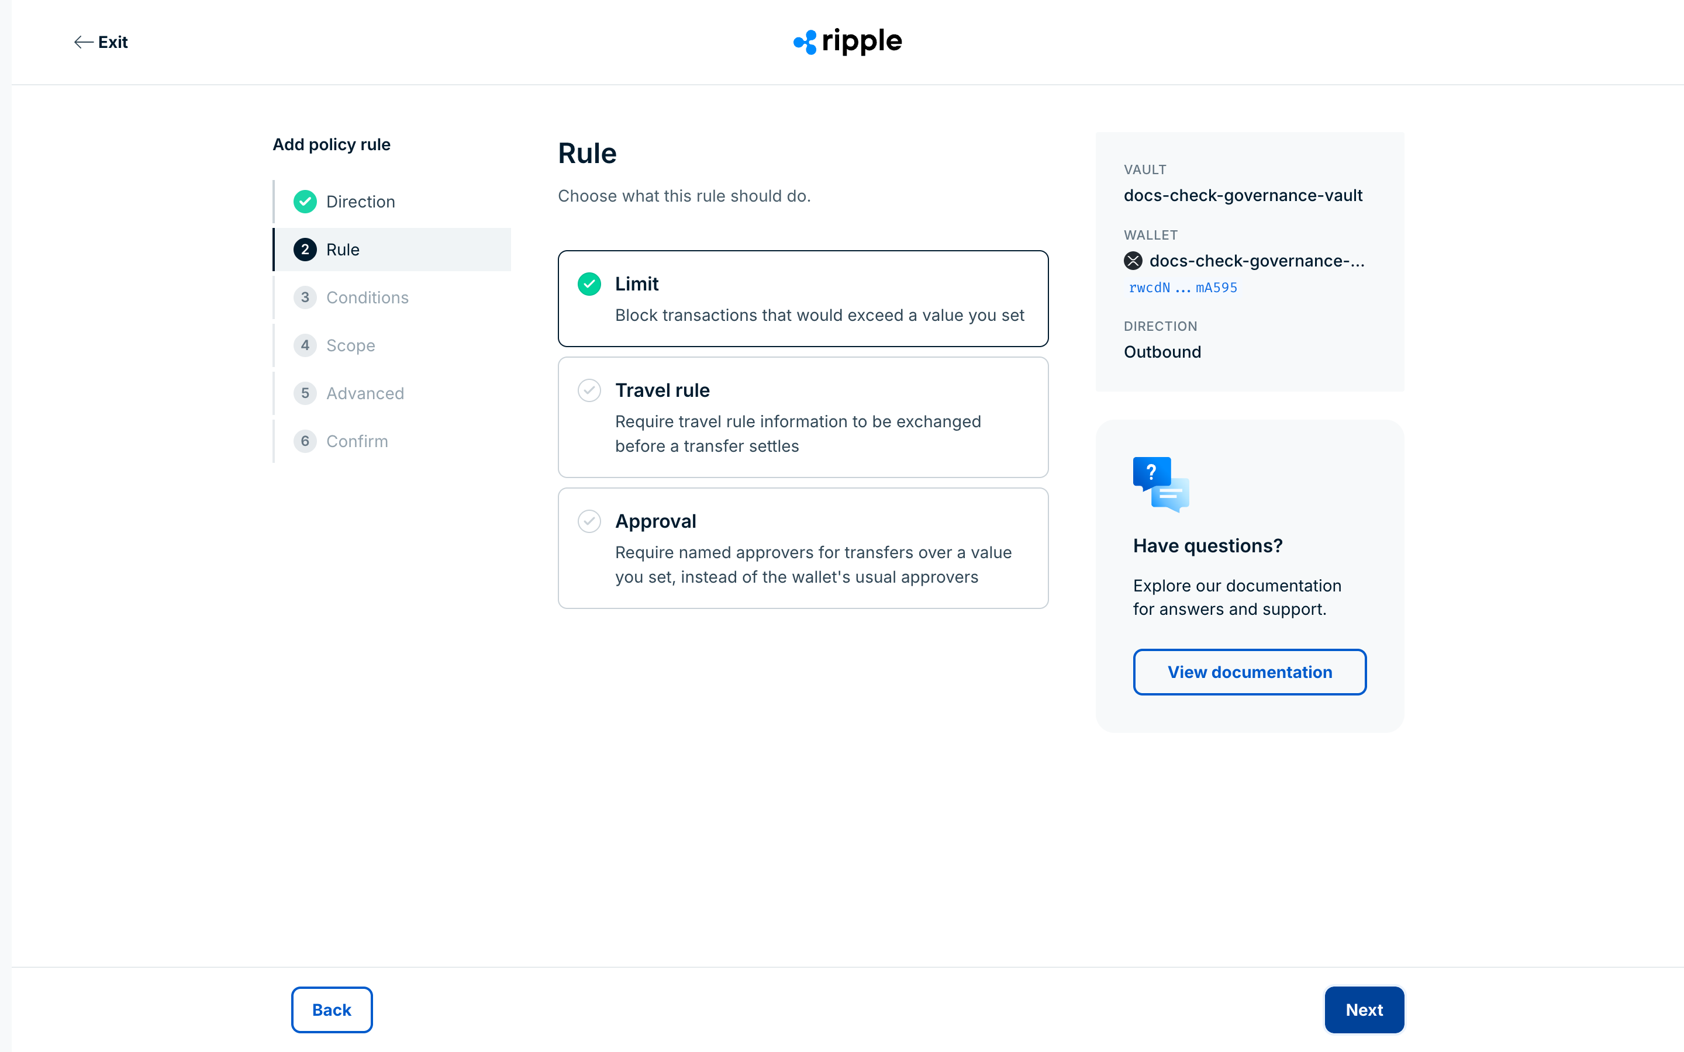Click the XRP wallet icon
1684x1052 pixels.
(x=1133, y=261)
